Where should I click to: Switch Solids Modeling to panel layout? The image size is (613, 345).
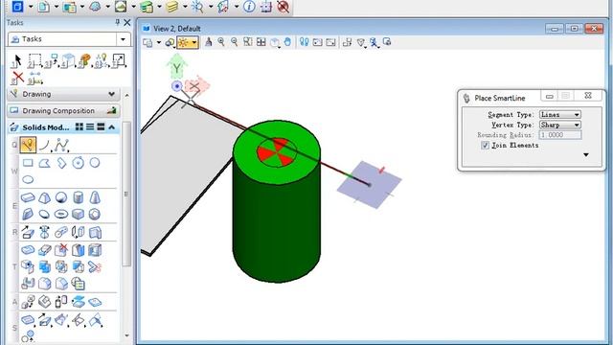[101, 126]
